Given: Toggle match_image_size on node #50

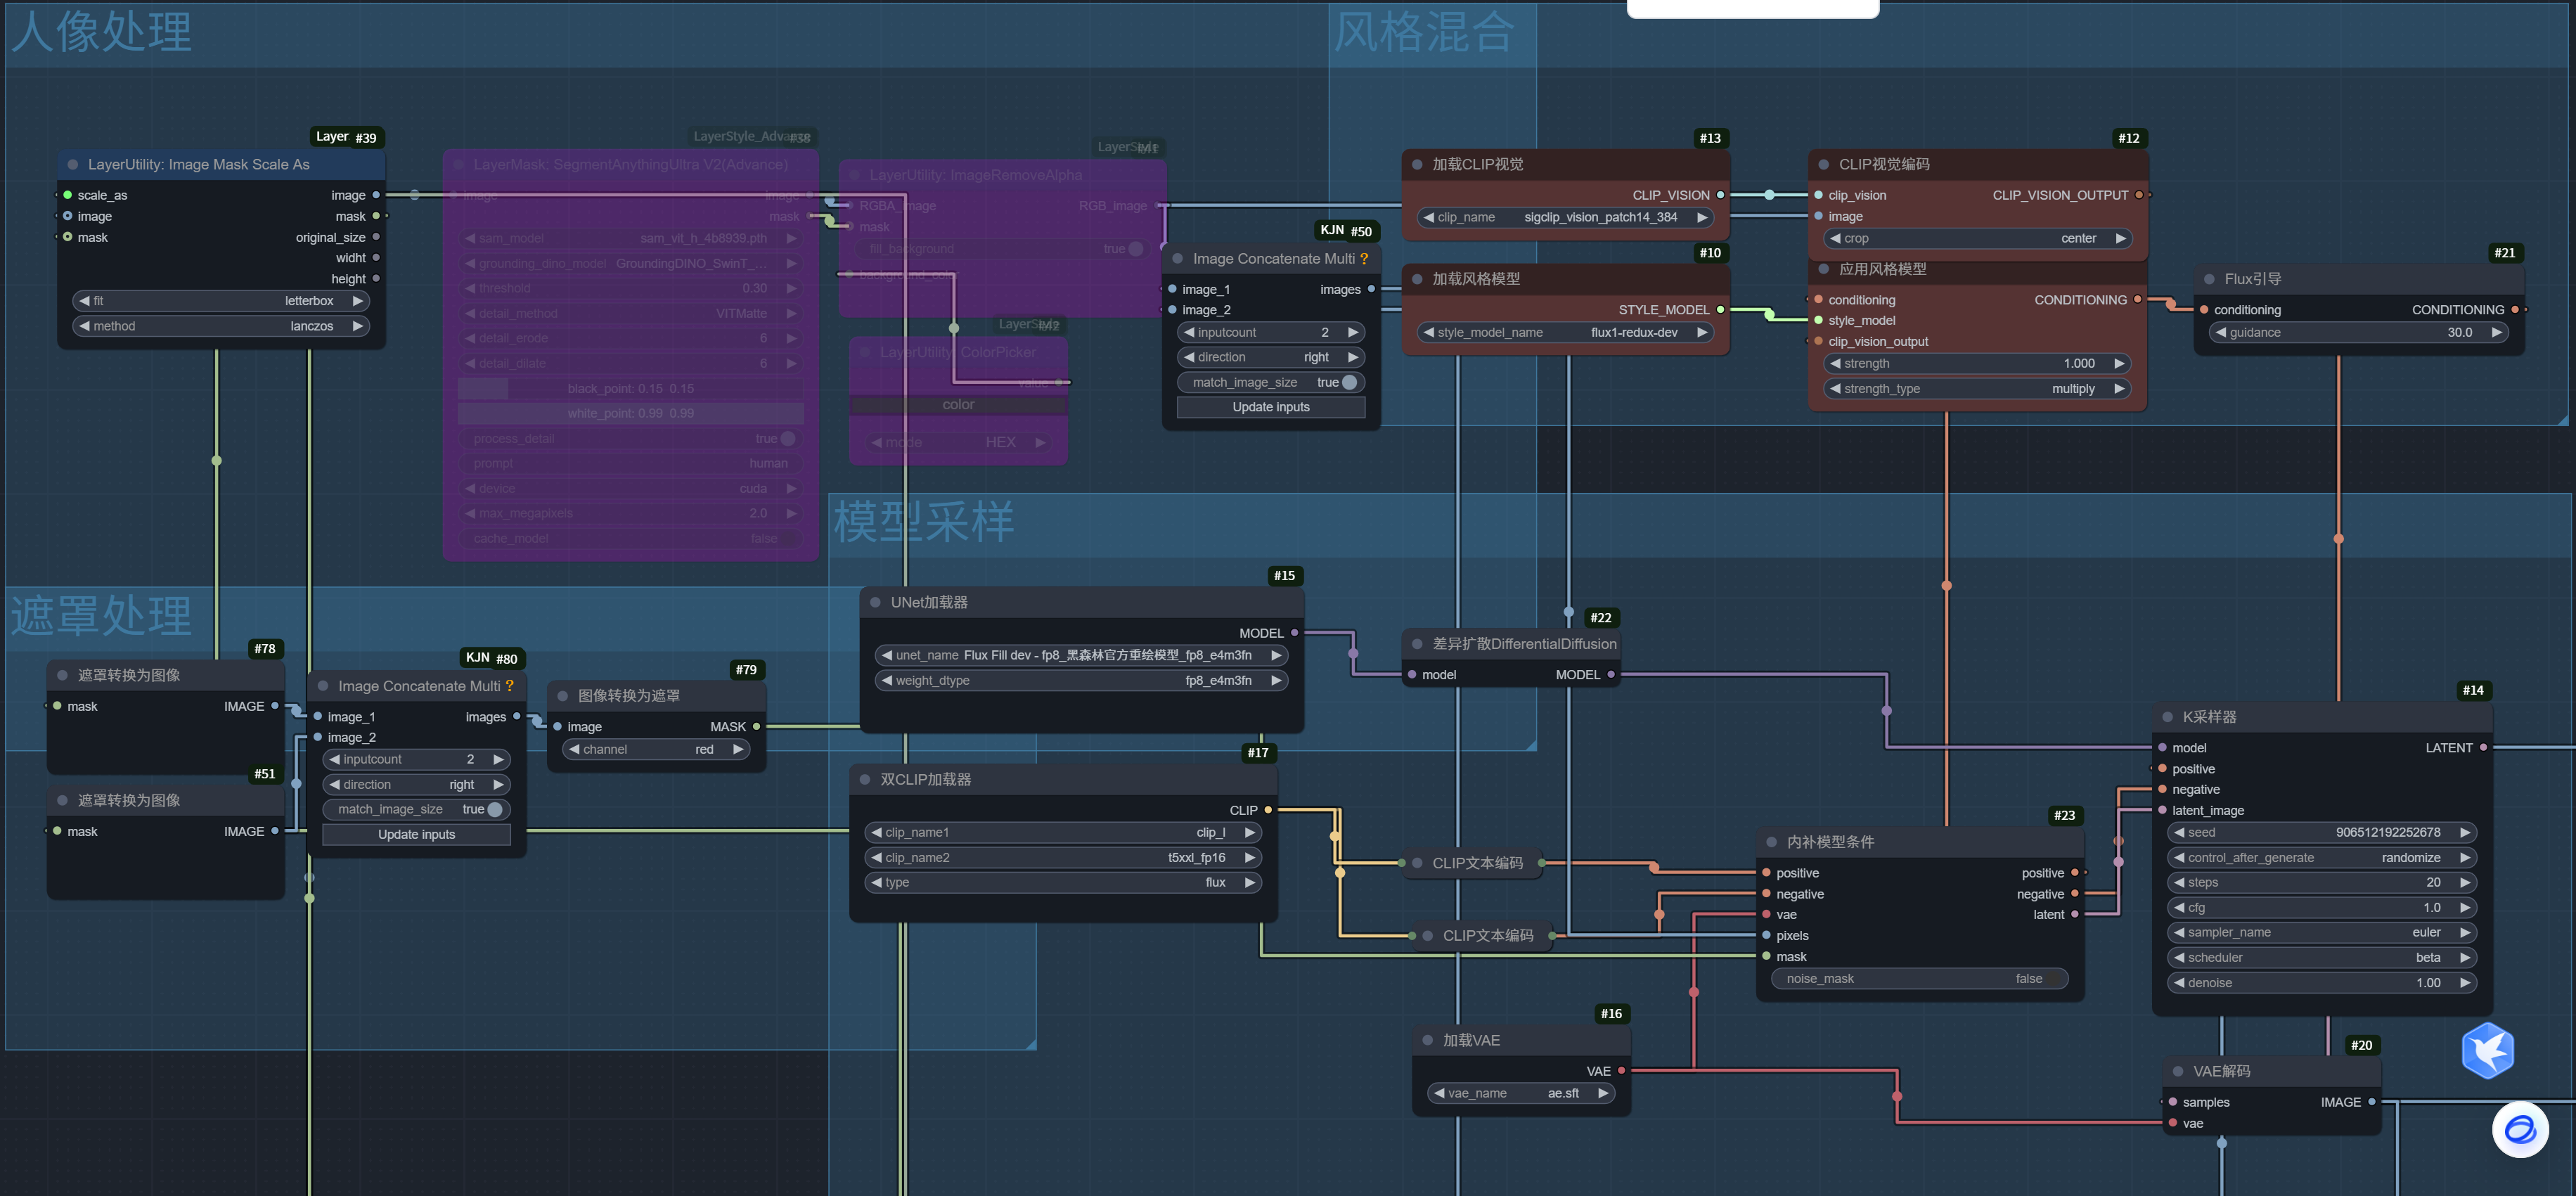Looking at the screenshot, I should (x=1348, y=382).
